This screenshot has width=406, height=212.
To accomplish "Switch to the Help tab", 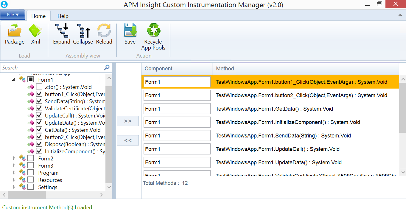I will coord(63,16).
